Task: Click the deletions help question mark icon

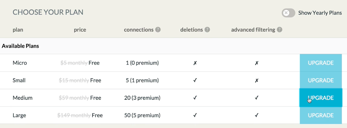Action: point(207,30)
